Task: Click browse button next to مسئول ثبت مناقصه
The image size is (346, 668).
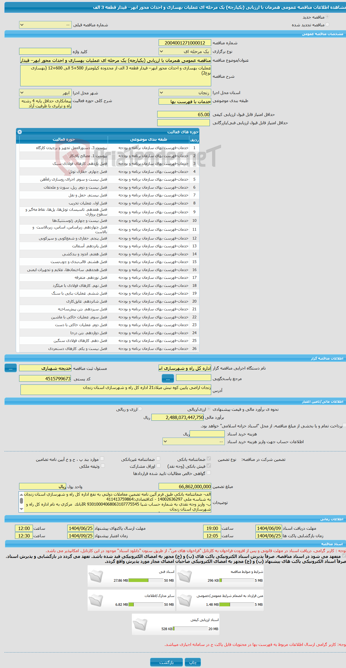Action: pyautogui.click(x=11, y=368)
